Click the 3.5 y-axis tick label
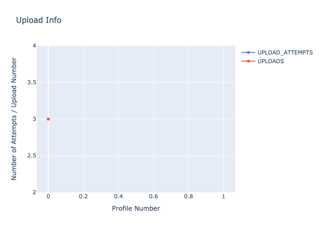Screen dimensions: 321x229 pyautogui.click(x=32, y=82)
